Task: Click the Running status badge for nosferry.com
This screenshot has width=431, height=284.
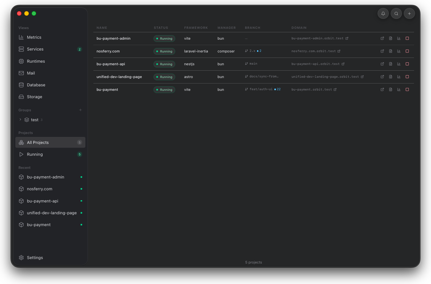Action: pos(164,51)
